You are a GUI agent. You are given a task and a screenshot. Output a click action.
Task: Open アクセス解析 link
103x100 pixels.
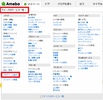coord(8,46)
